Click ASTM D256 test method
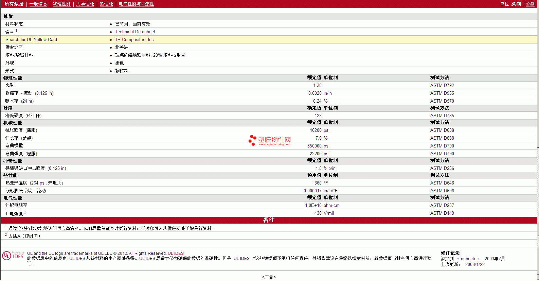539x281 pixels. tap(442, 168)
